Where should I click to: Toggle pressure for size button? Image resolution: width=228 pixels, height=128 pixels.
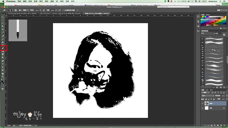(78, 10)
